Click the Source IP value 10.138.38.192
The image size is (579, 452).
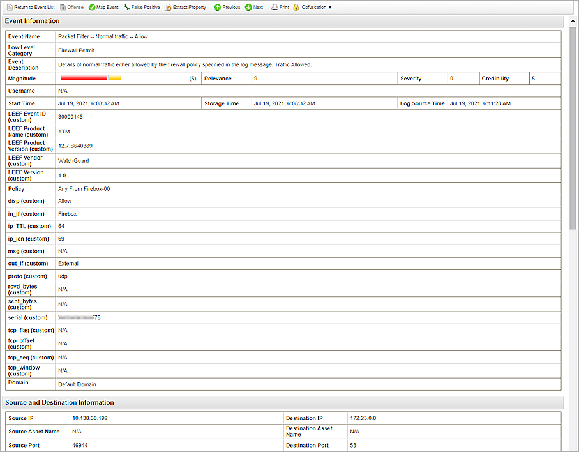click(x=90, y=418)
